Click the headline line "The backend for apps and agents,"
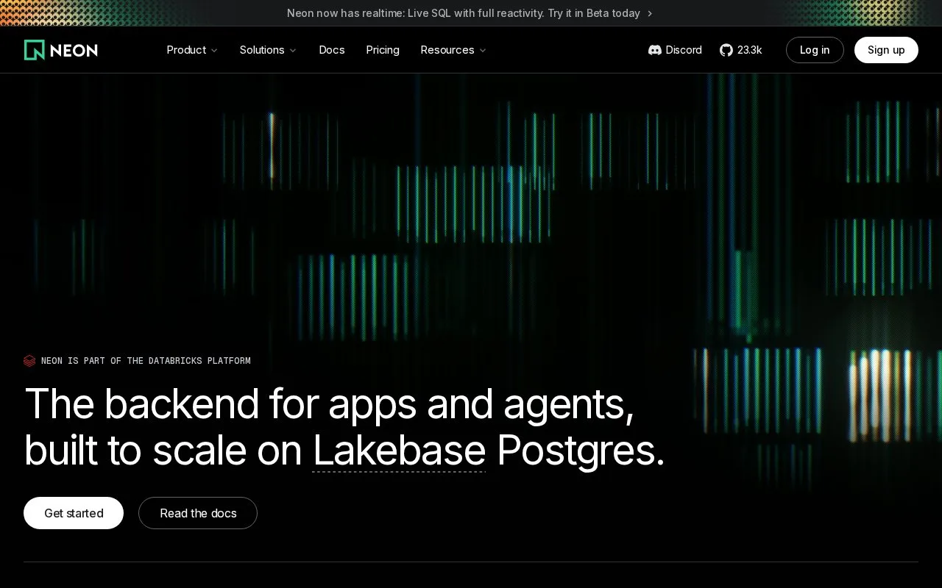This screenshot has width=942, height=588. 329,404
